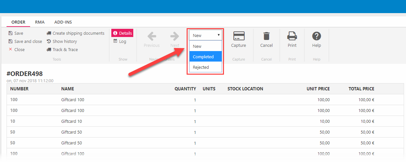Save the order

coord(19,33)
